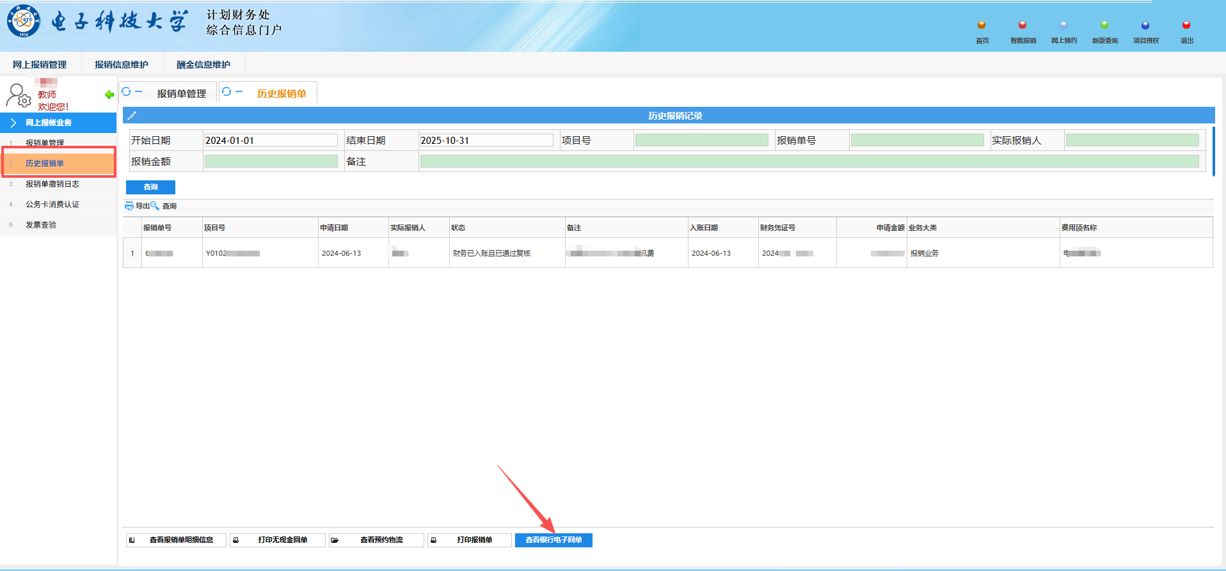This screenshot has height=571, width=1226.
Task: Click the 导出 export printer icon
Action: tap(129, 206)
